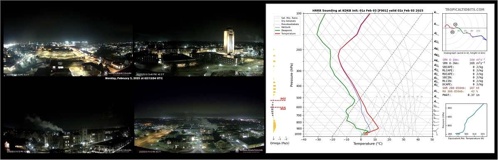This screenshot has width=498, height=160.
Task: Click the Monday, February 3, 2025 timestamp caption
Action: coord(134,78)
